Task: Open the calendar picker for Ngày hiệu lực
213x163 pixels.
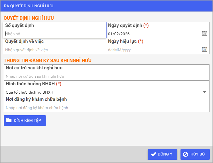Action: (x=204, y=49)
